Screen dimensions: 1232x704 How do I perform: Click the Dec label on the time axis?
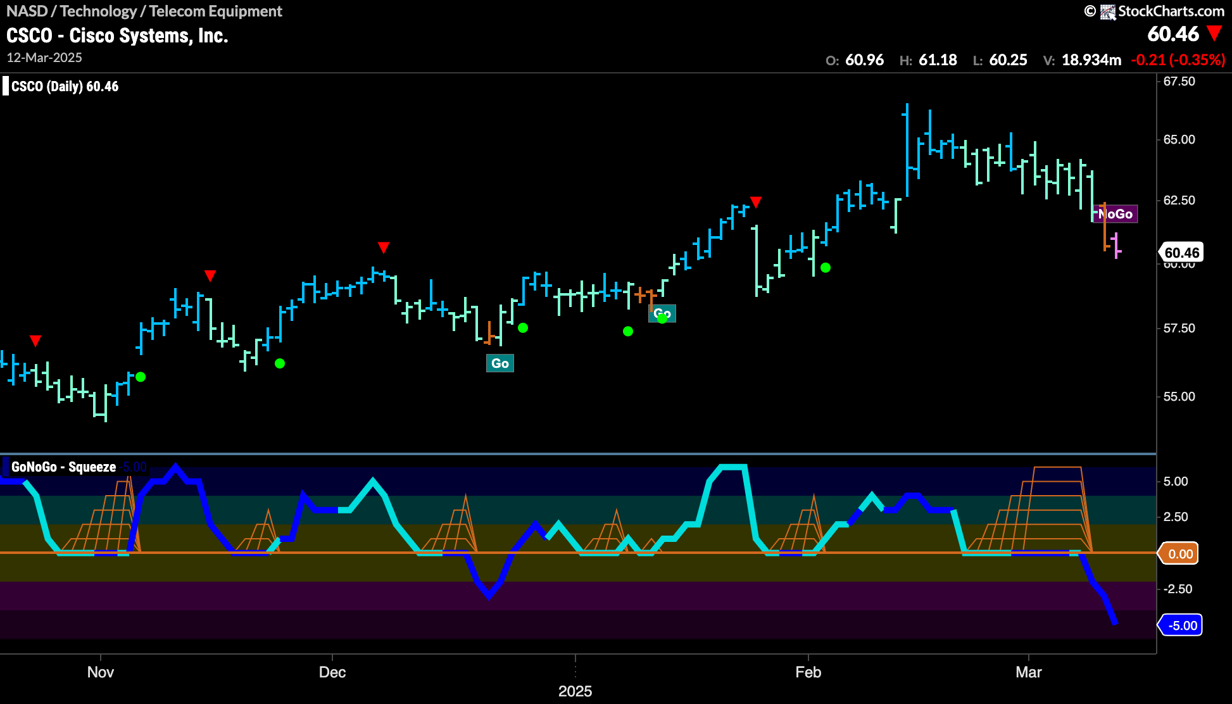(x=332, y=672)
